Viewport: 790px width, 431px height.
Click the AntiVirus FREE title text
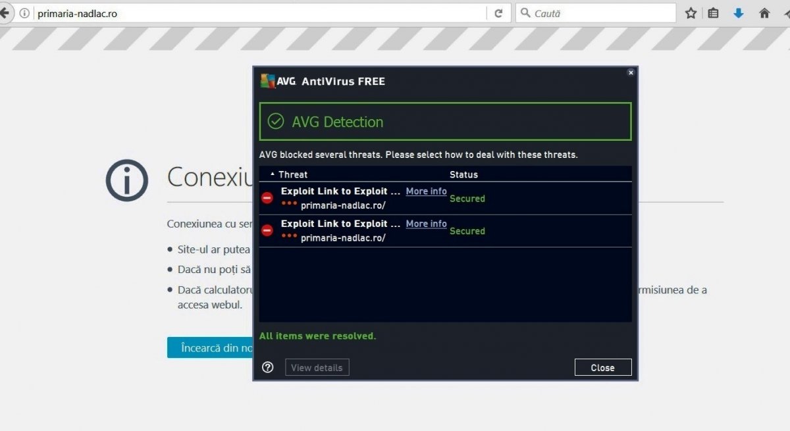(343, 82)
